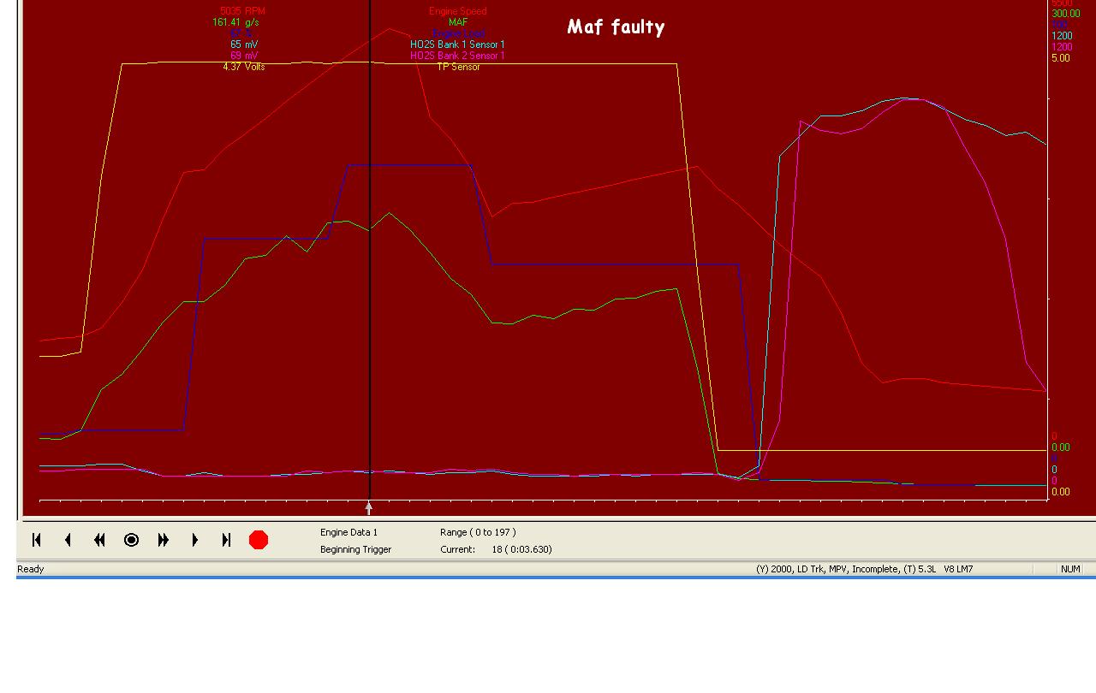Click the cyan 1200 axis maximum value

(1062, 36)
